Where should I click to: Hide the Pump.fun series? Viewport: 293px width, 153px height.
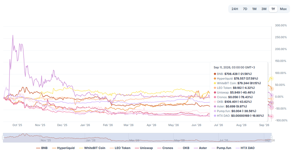coord(221,148)
